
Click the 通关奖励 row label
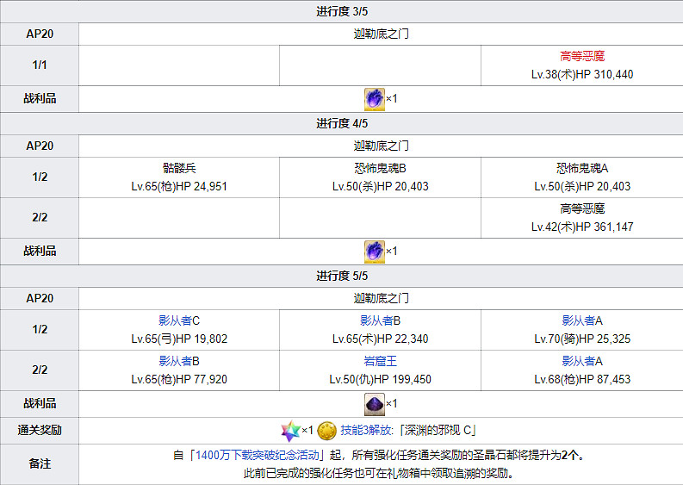[40, 431]
